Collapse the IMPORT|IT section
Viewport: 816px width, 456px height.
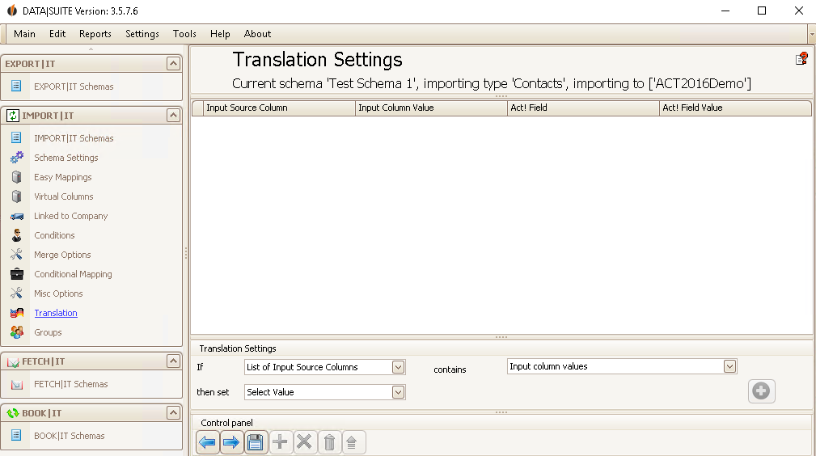click(173, 115)
